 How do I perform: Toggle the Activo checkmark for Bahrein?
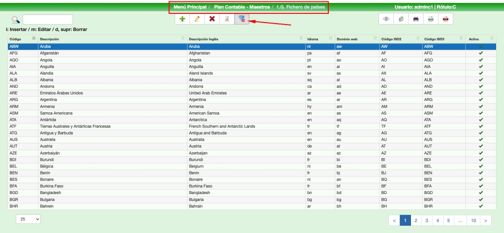(480, 206)
